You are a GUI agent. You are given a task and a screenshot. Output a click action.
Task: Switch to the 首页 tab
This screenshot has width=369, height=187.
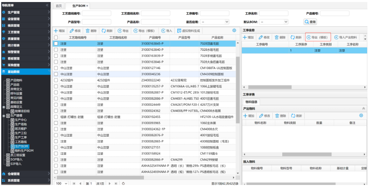click(x=59, y=6)
